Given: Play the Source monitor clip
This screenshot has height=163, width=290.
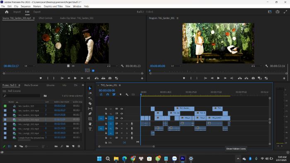Looking at the screenshot, I should 75,78.
